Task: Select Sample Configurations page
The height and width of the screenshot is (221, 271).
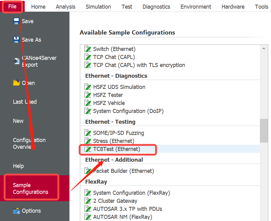Action: point(35,188)
